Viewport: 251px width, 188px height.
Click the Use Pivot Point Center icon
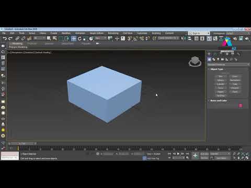coord(110,39)
